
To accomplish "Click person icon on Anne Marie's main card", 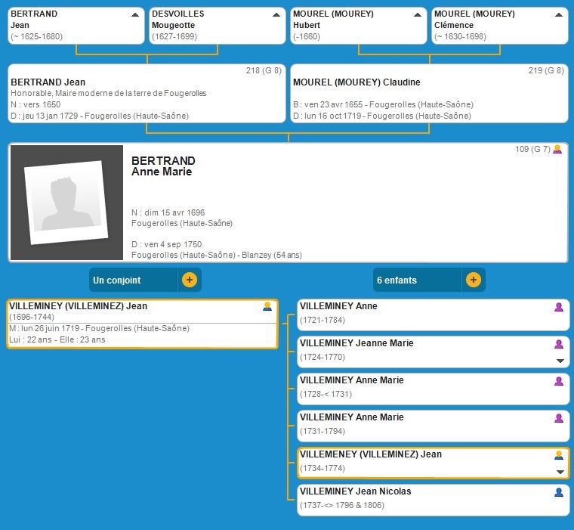I will tap(557, 150).
